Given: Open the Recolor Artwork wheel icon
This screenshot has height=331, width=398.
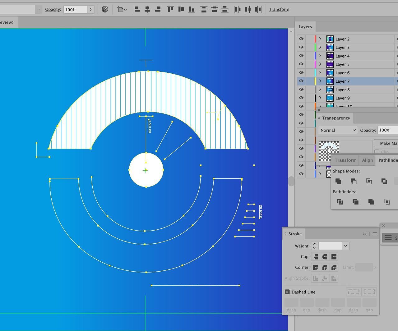Looking at the screenshot, I should coord(105,9).
